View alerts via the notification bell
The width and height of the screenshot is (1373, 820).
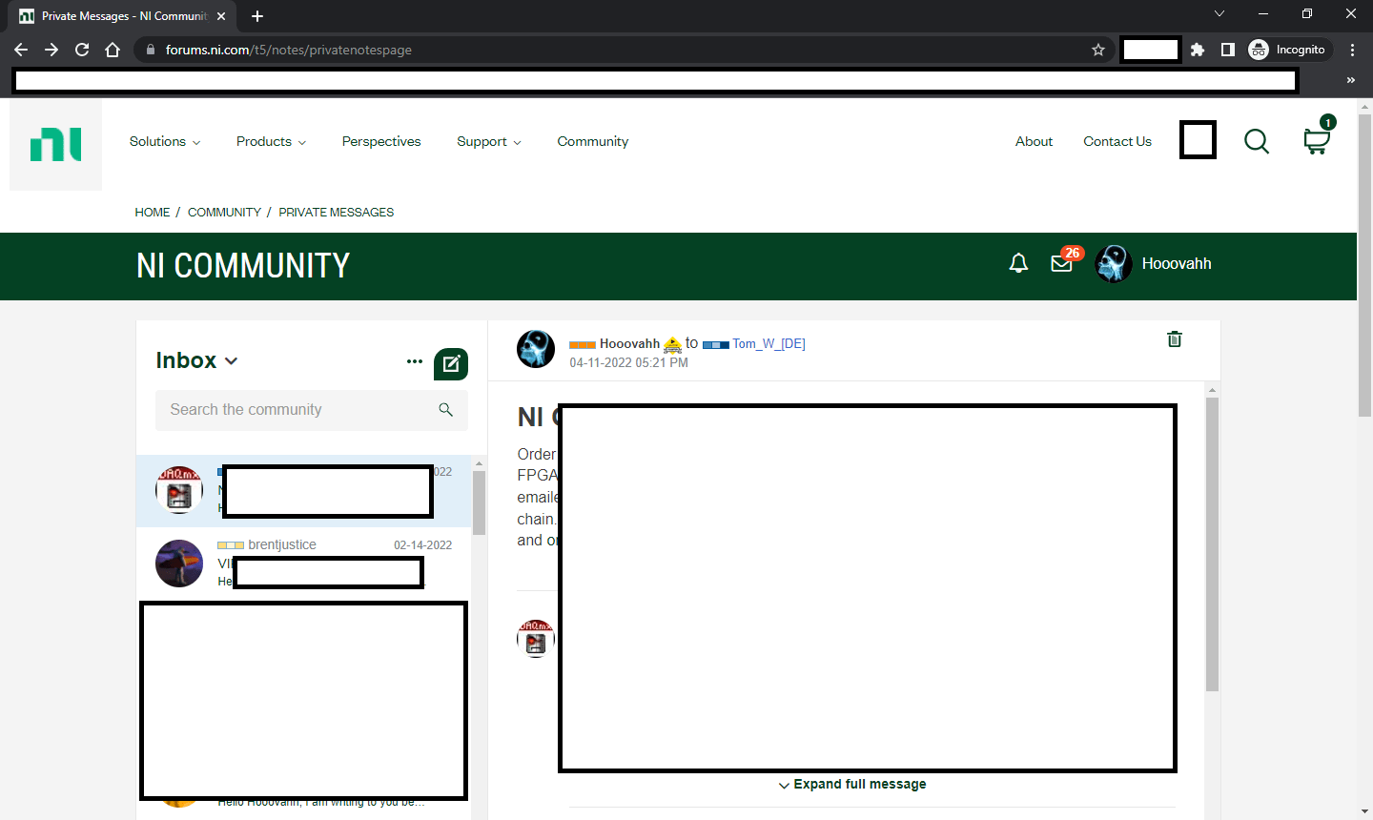(x=1017, y=262)
